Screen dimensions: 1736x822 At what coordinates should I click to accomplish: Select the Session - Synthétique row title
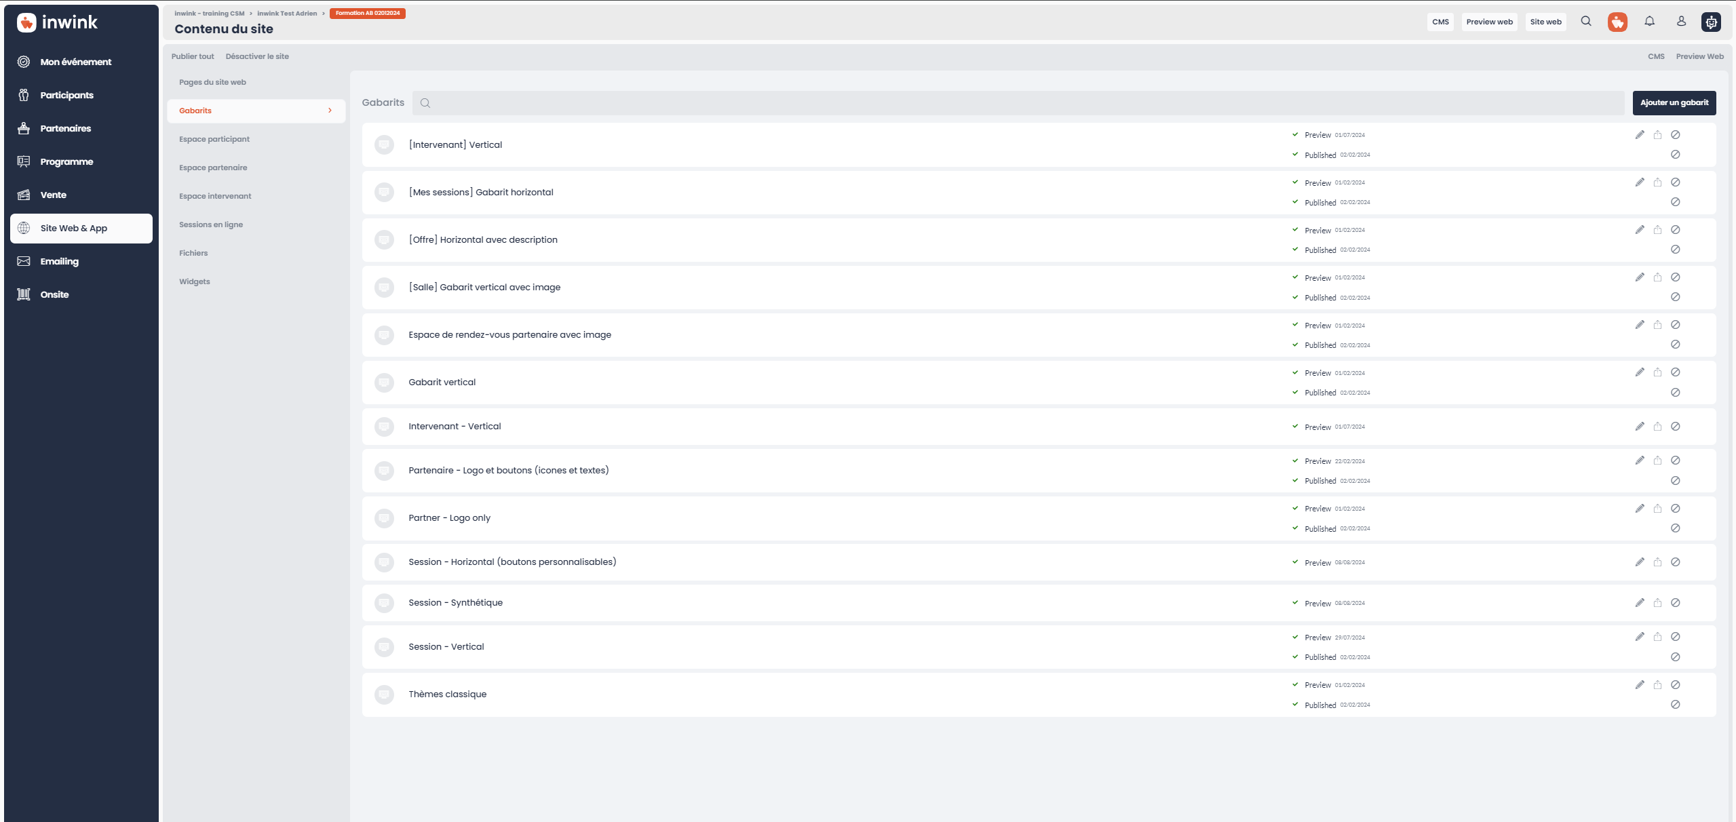[x=455, y=603]
